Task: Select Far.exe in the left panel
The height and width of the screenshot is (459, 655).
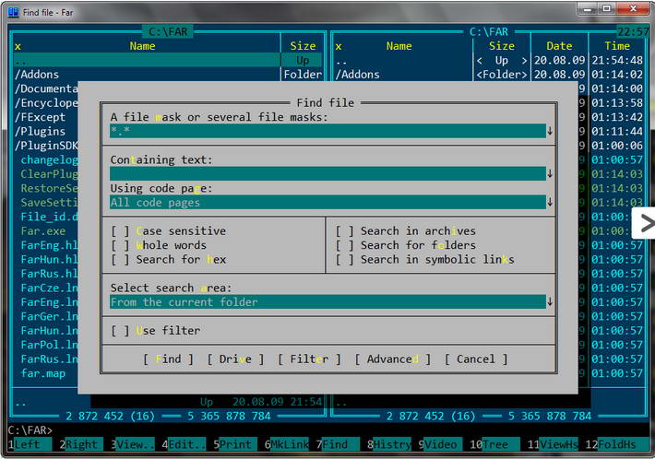Action: pyautogui.click(x=43, y=231)
